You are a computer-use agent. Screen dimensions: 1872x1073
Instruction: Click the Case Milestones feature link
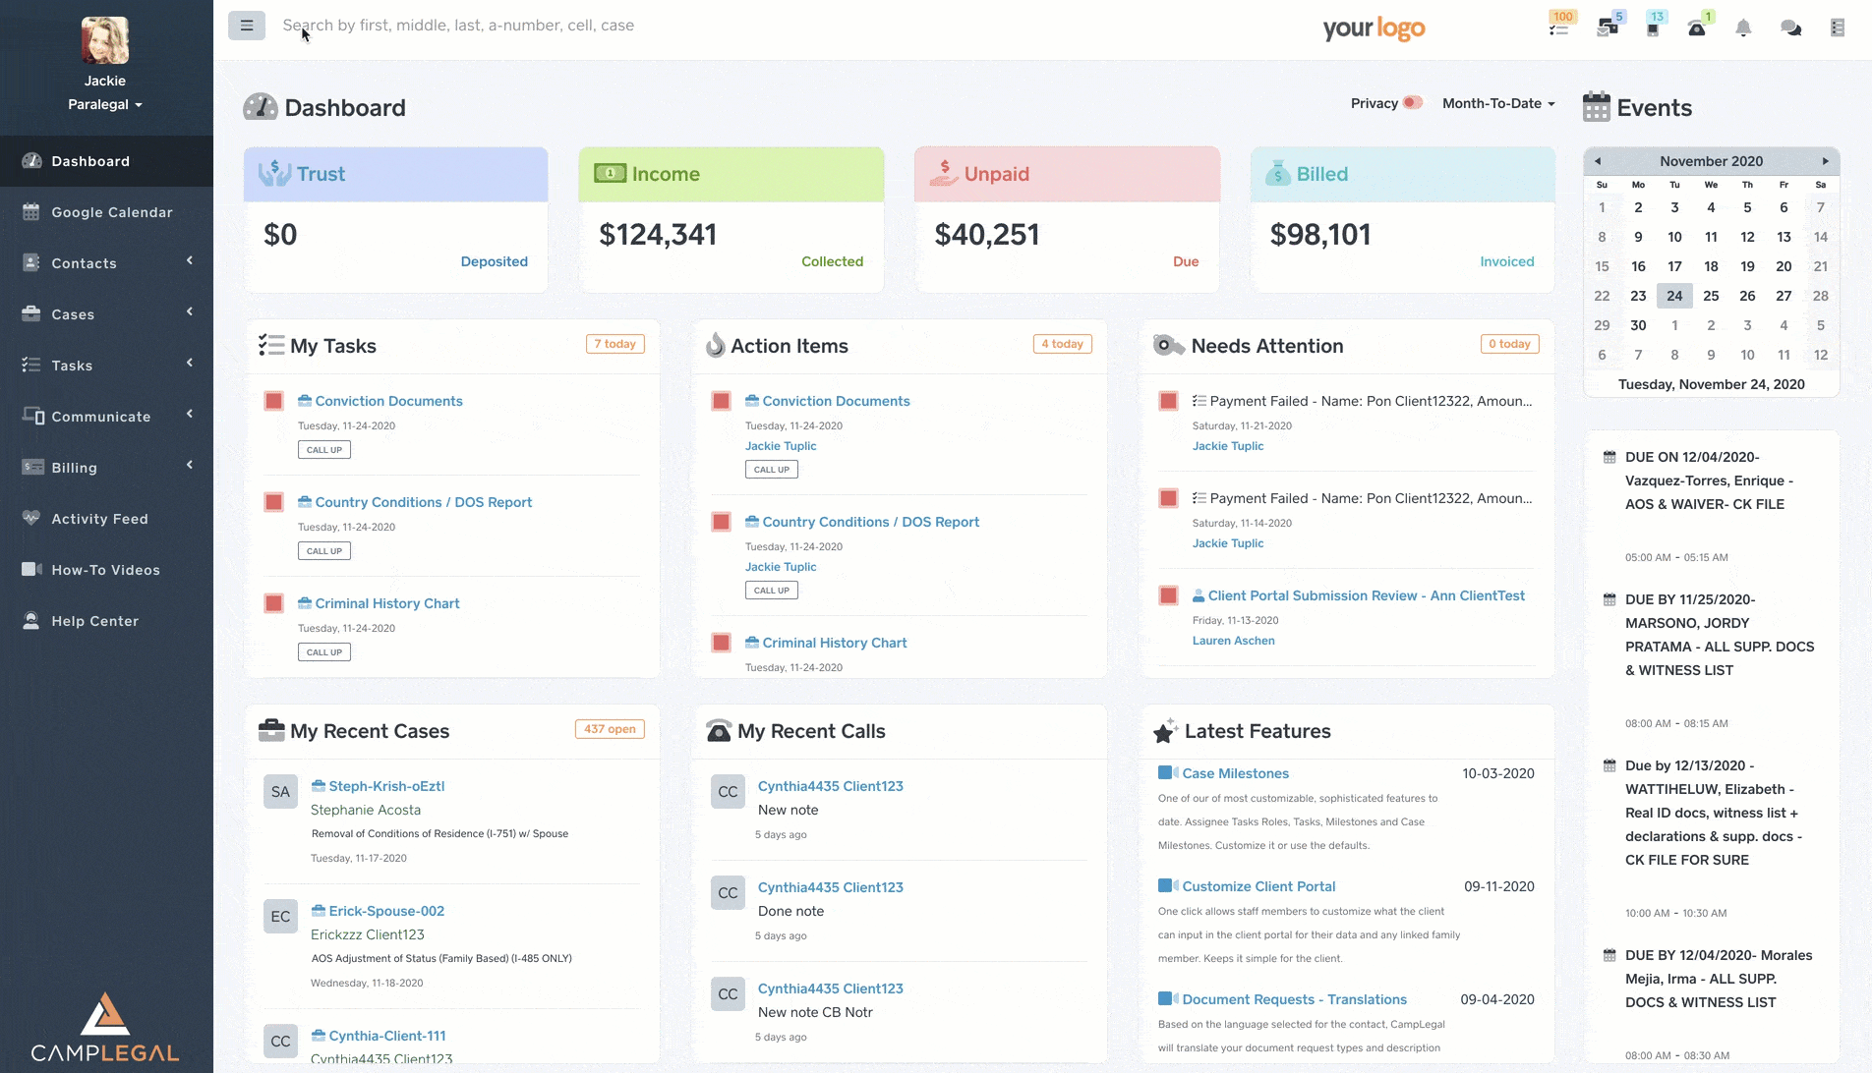1235,773
